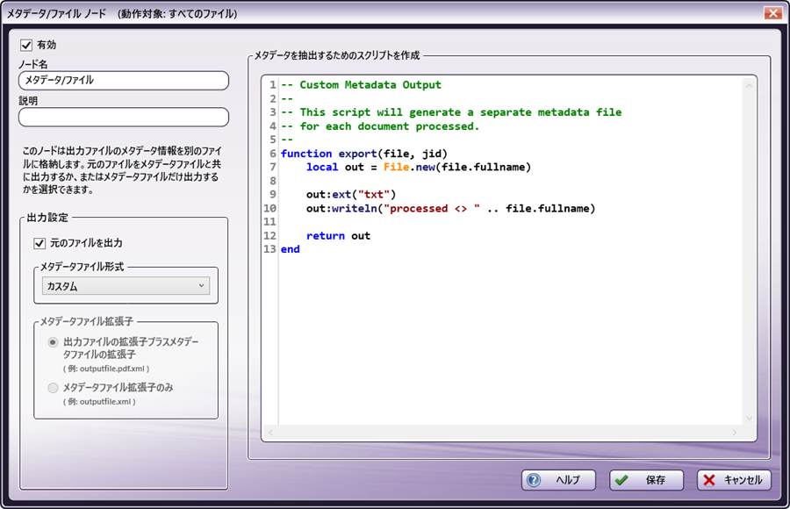The width and height of the screenshot is (790, 509).
Task: Click the out:ext("txt") line
Action: tap(350, 194)
